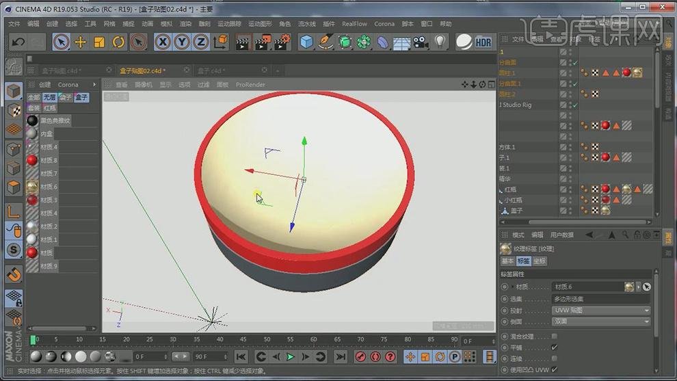The height and width of the screenshot is (381, 677).
Task: Jump to the animation end
Action: 341,357
